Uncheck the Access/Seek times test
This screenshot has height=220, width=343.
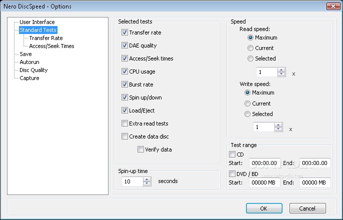124,58
